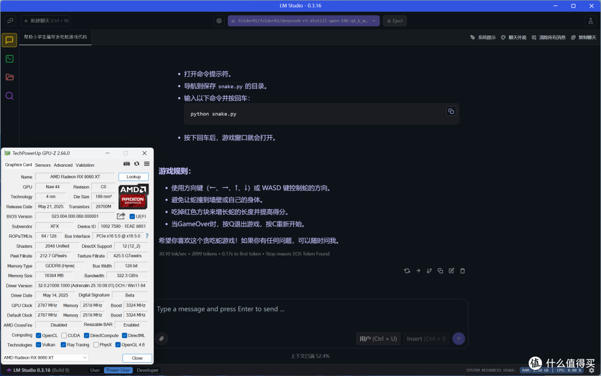Edit the assistant message

coord(451,271)
